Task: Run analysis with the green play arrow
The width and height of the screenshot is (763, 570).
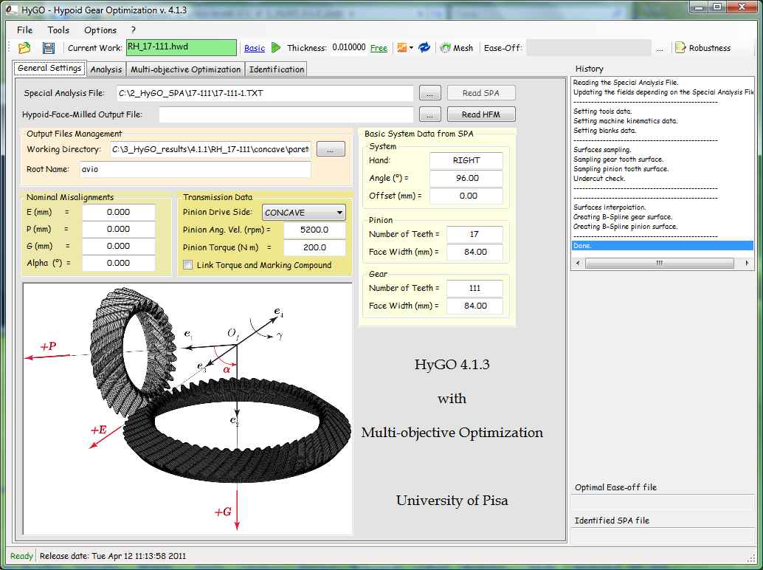Action: click(x=276, y=47)
